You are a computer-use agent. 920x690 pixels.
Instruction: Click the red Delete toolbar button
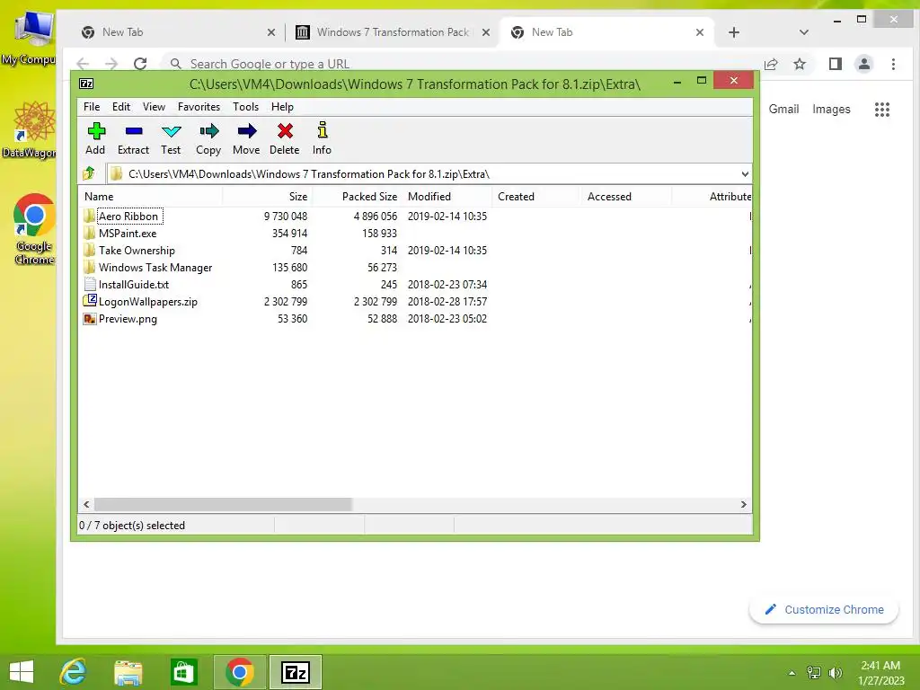tap(285, 138)
